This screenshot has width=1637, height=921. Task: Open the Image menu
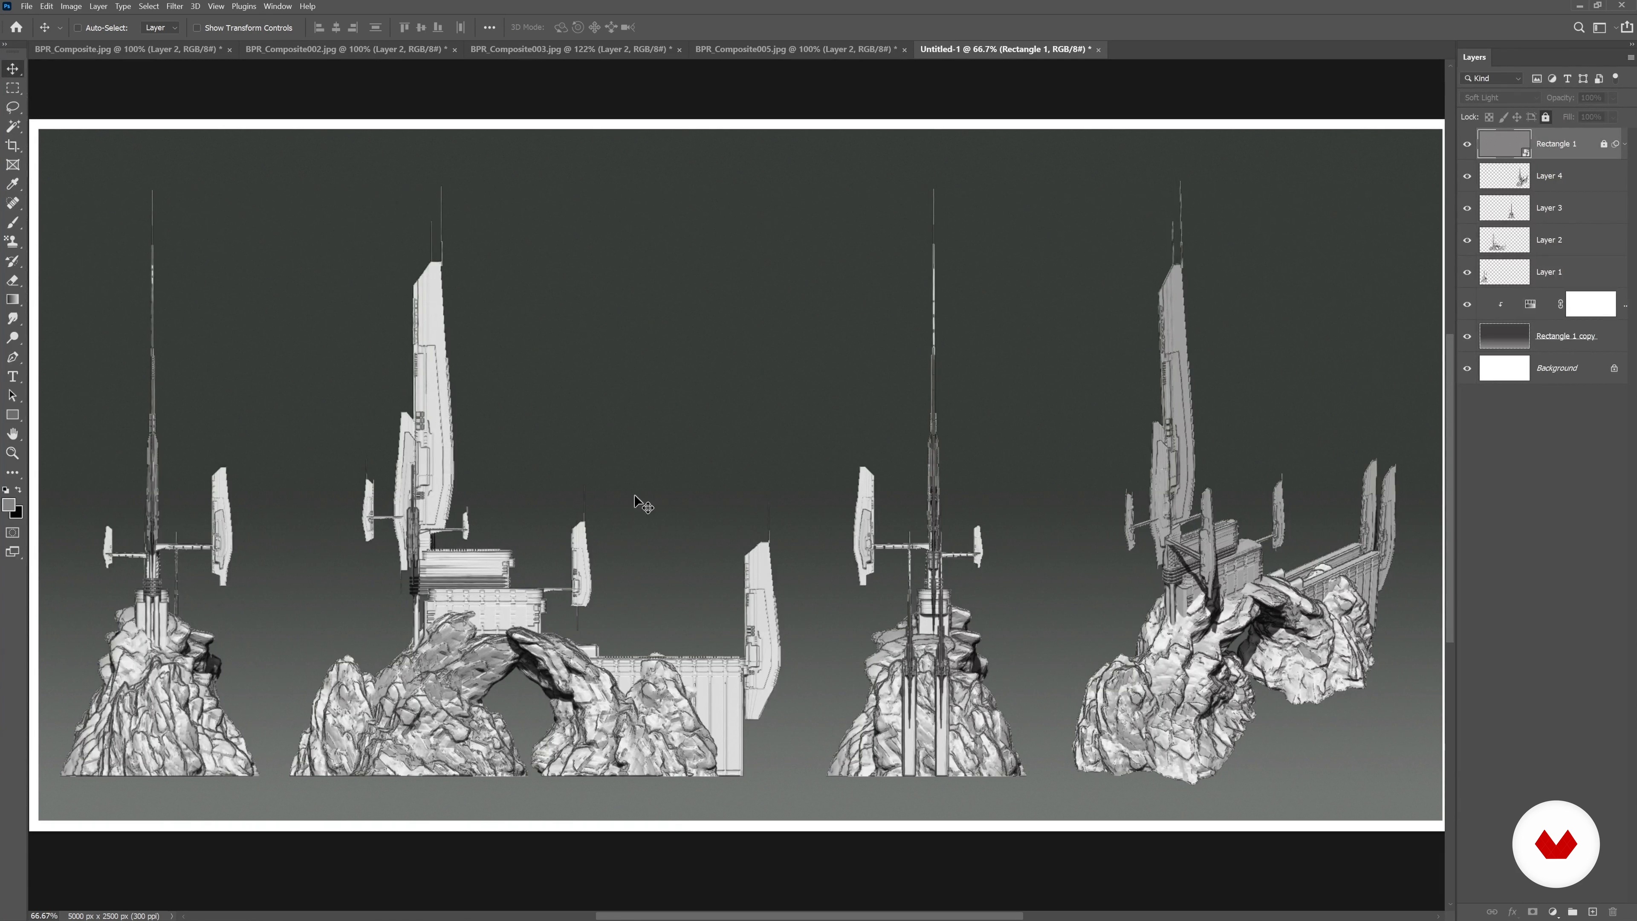coord(70,6)
